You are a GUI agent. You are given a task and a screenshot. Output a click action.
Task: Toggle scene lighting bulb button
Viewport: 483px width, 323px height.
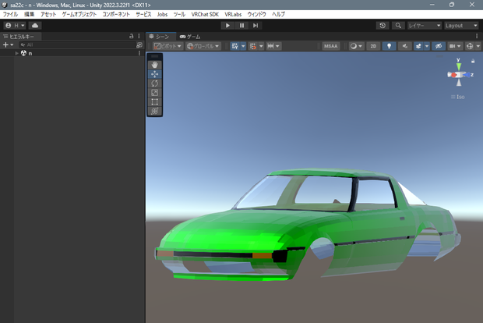(x=389, y=46)
